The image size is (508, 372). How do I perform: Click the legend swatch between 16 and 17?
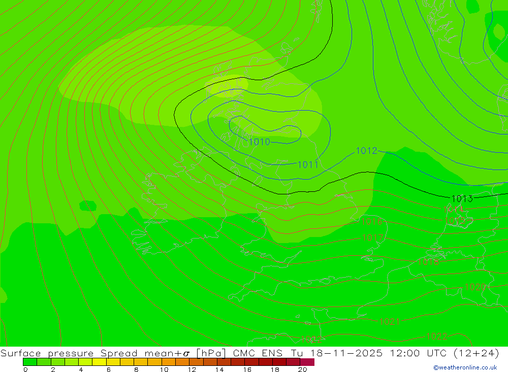point(252,362)
